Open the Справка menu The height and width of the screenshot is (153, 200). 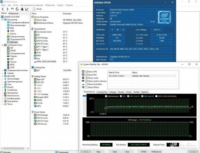pos(69,5)
